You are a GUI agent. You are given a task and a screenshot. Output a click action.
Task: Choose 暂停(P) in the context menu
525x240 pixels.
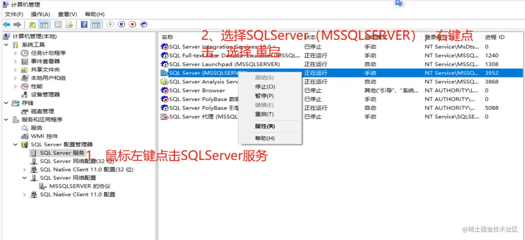[x=264, y=96]
